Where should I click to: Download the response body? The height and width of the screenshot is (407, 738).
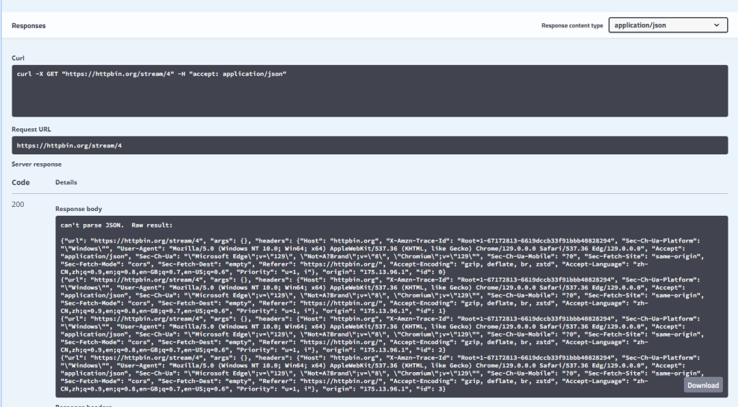(702, 385)
